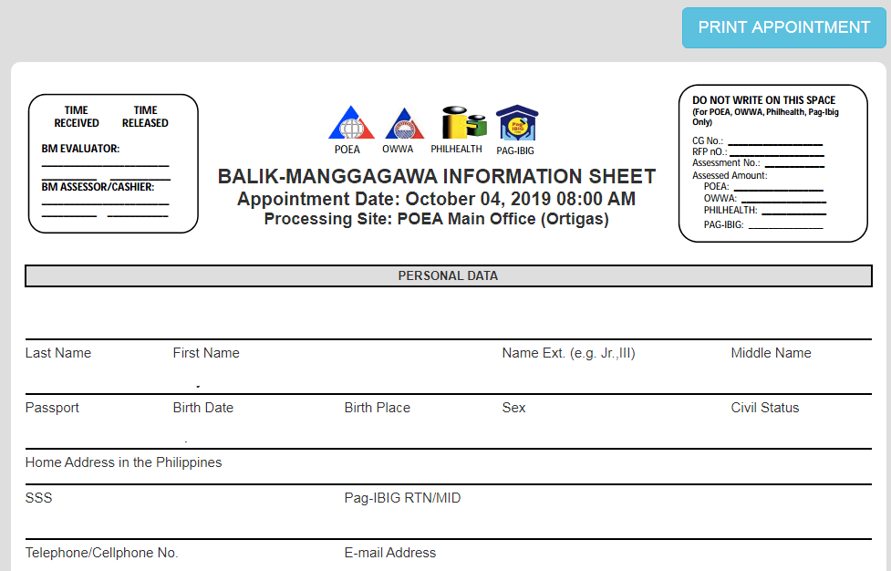
Task: Click the PRINT APPOINTMENT button
Action: pos(783,27)
